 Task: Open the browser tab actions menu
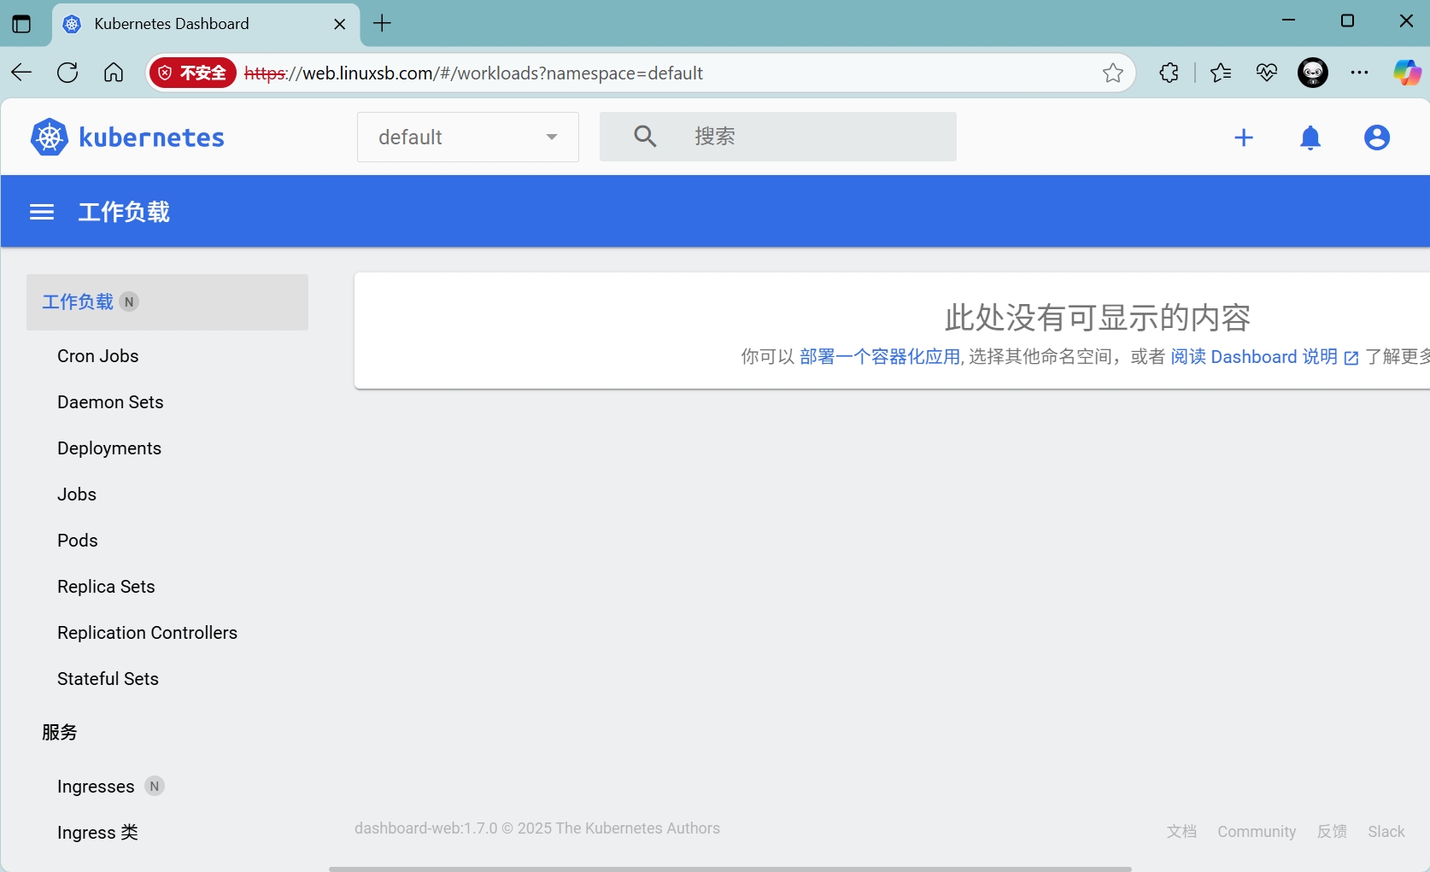[x=21, y=24]
